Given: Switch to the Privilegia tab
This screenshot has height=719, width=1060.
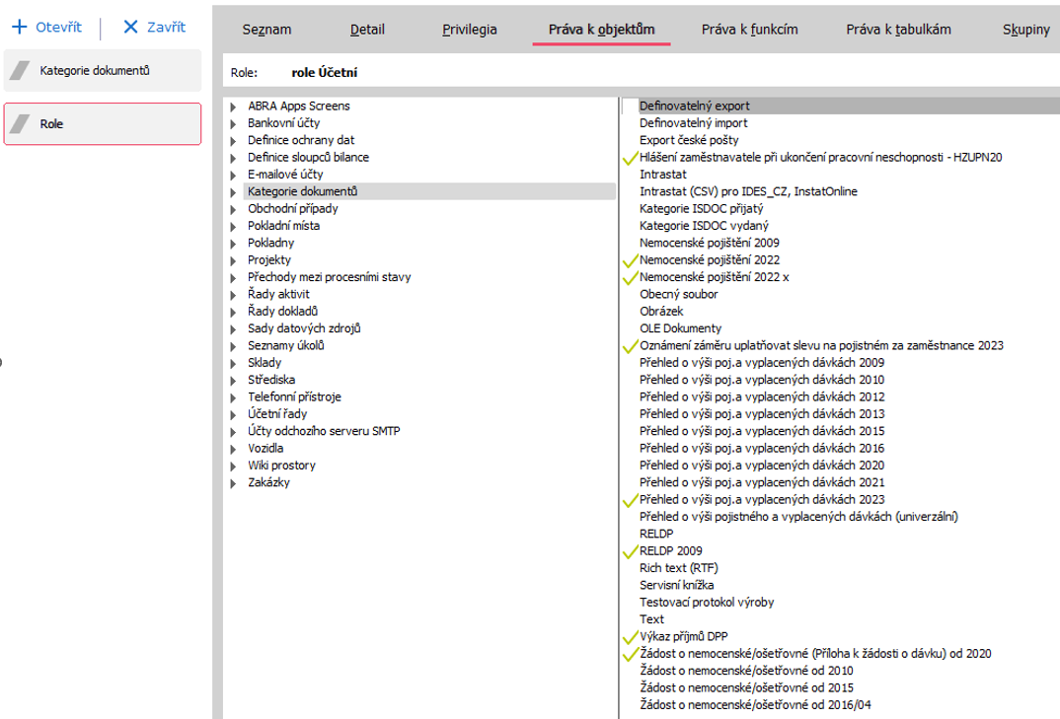Looking at the screenshot, I should (470, 30).
